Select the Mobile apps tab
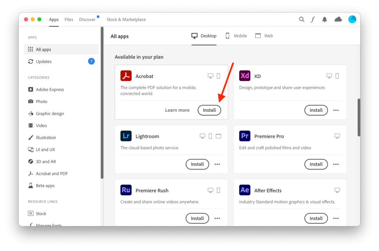Screen dimensions: 379x251 236,36
